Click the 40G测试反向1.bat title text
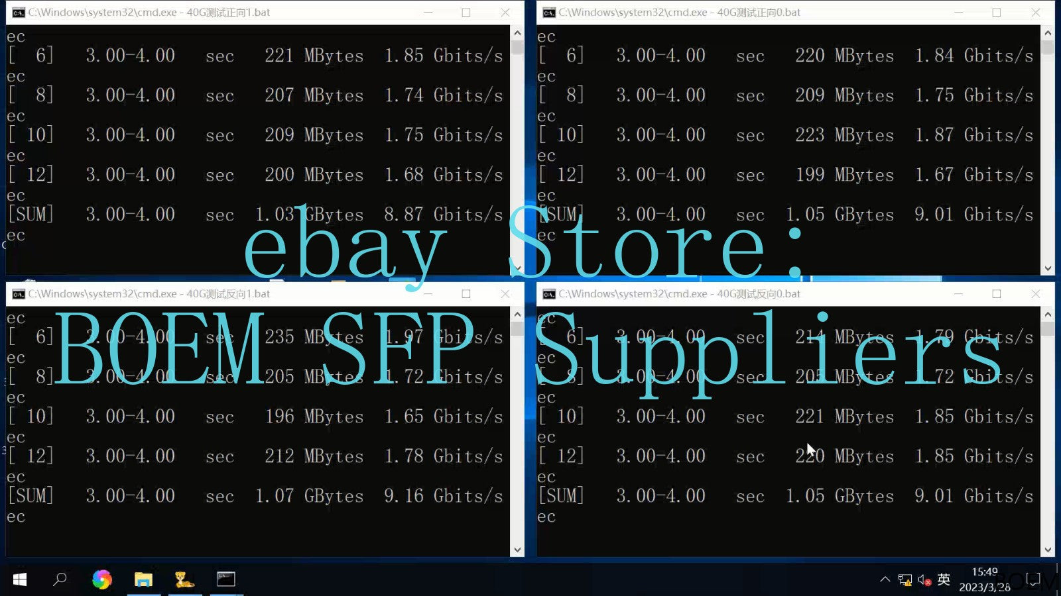The width and height of the screenshot is (1061, 596). click(x=149, y=294)
